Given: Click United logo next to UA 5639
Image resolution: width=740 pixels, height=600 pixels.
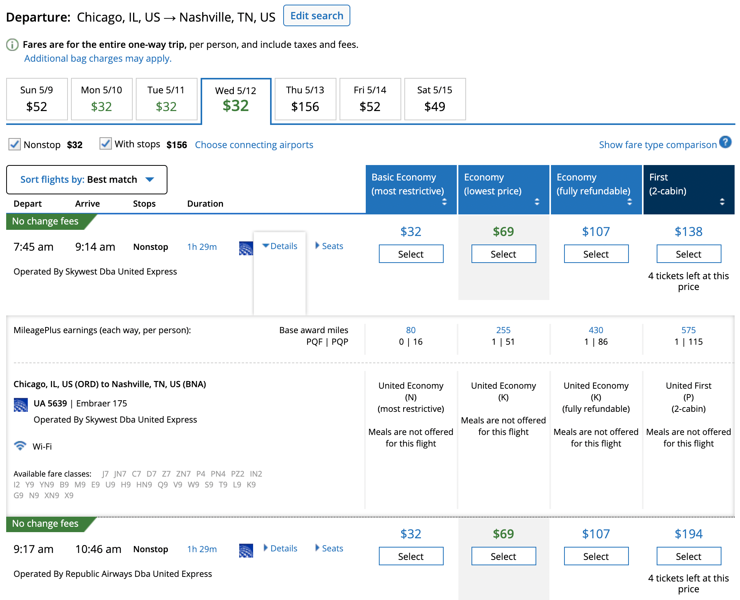Looking at the screenshot, I should click(20, 405).
